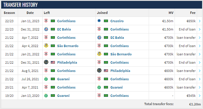Click Corinthians crest in Jan 11, 2023 row

[46, 21]
